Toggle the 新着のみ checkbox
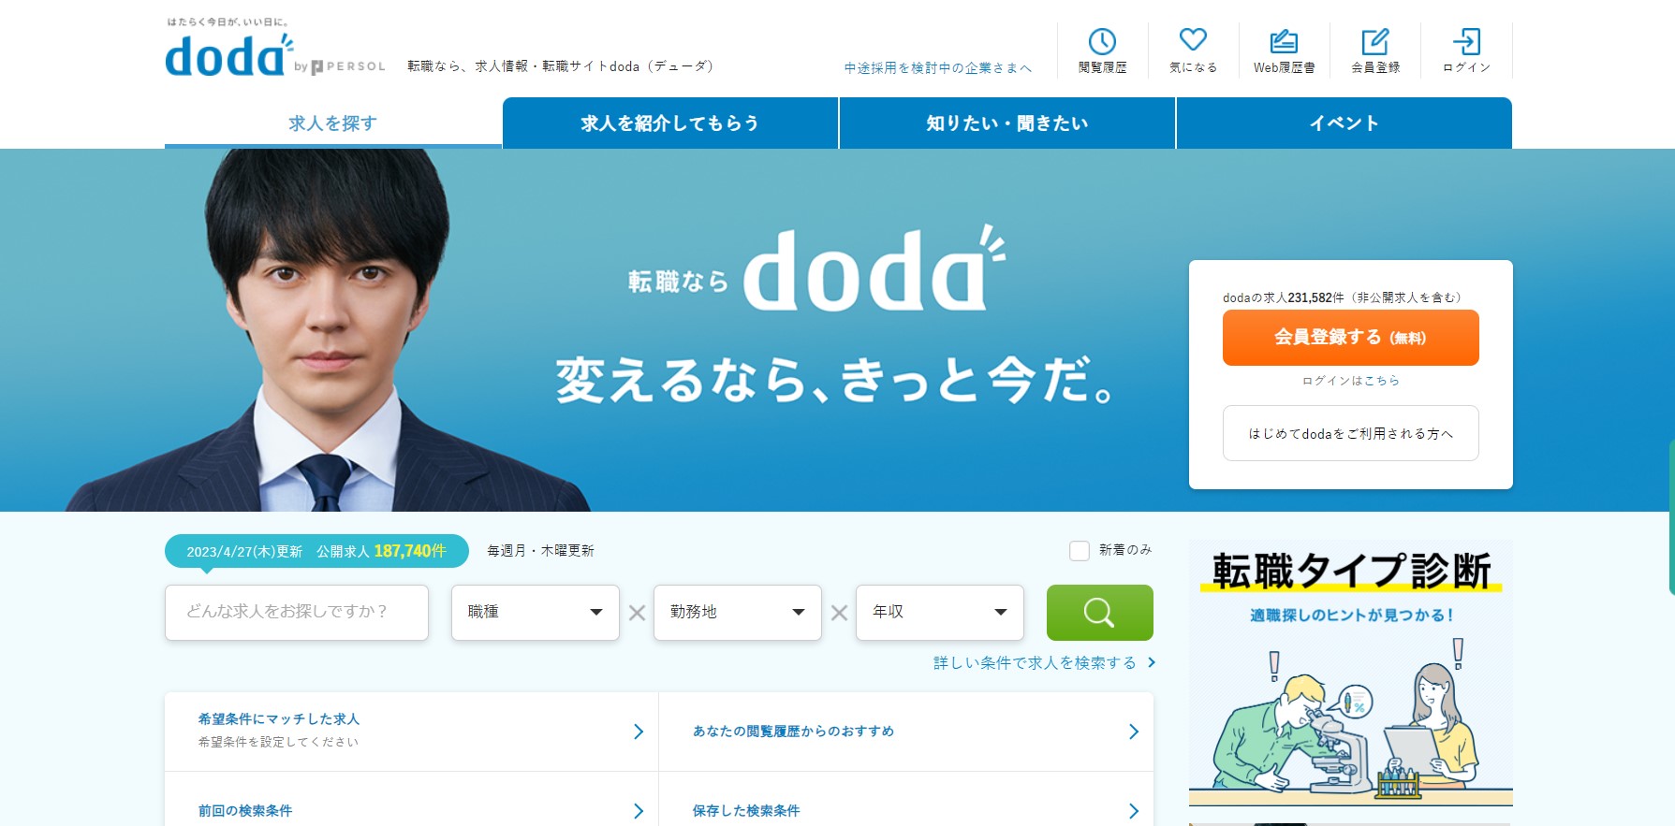 pyautogui.click(x=1080, y=551)
